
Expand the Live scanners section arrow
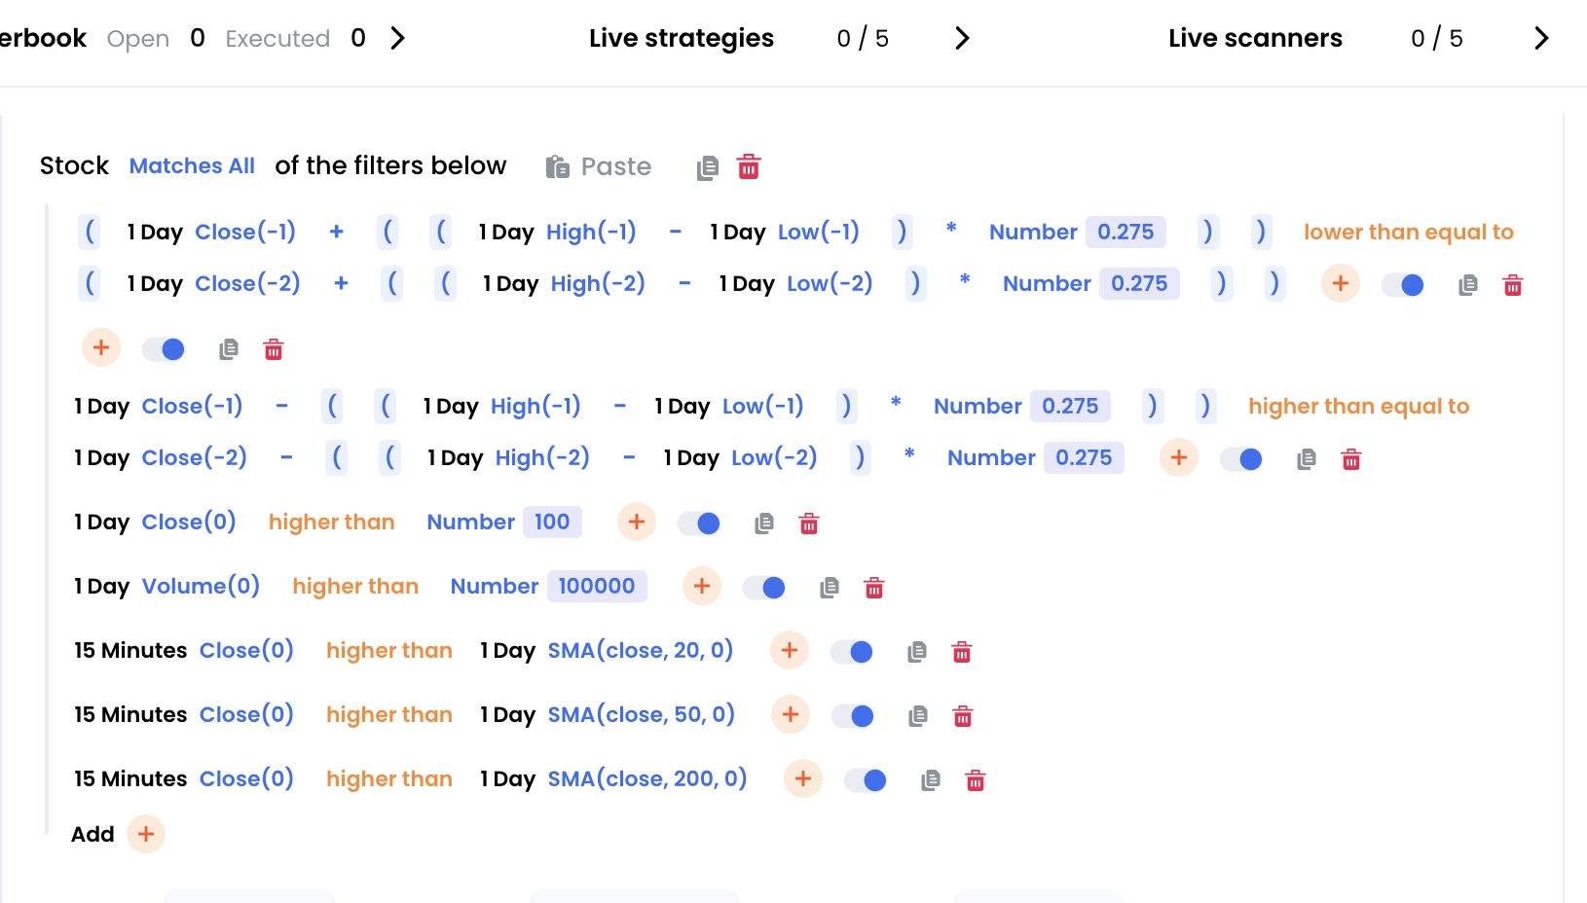pos(1541,38)
